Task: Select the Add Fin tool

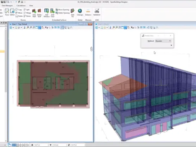Action: tap(73, 13)
